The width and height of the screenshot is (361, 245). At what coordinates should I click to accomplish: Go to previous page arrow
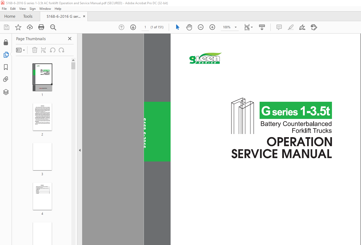[121, 27]
